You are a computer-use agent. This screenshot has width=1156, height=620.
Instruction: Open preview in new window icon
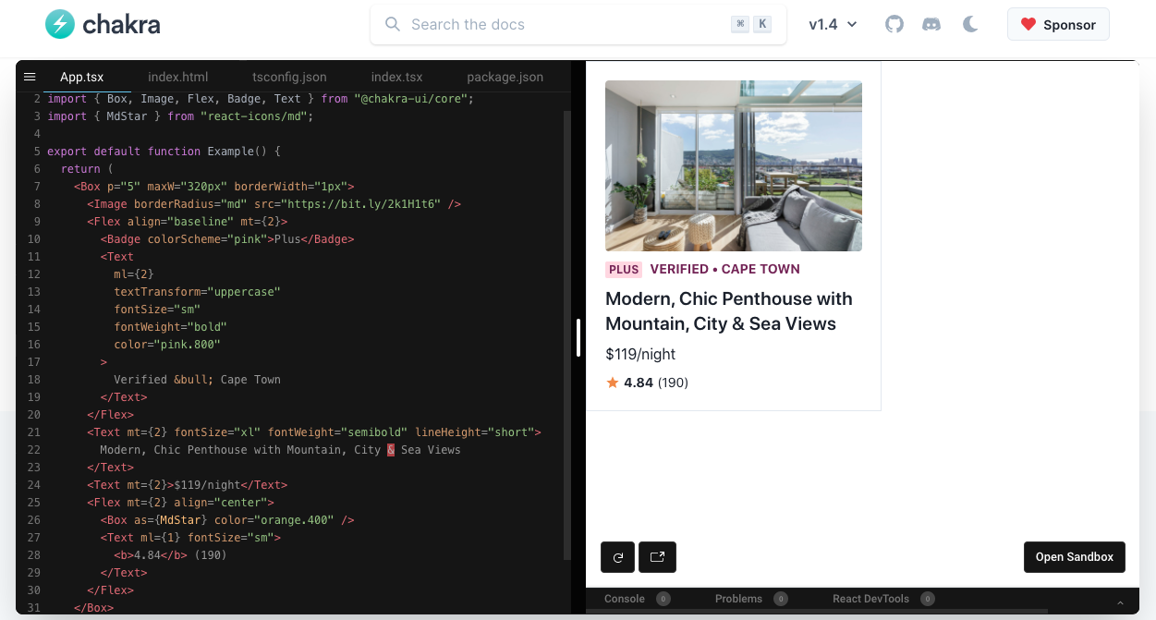(x=658, y=557)
